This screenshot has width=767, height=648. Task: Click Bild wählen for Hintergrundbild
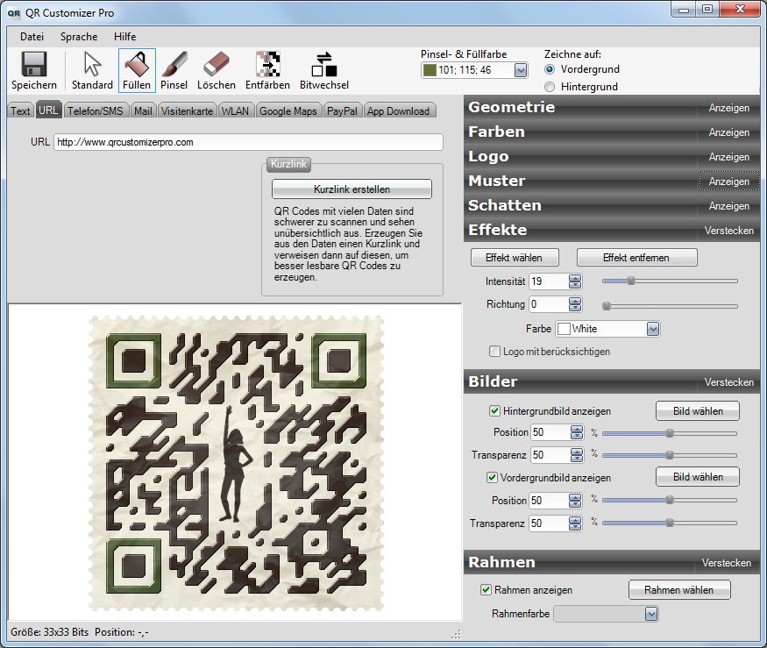[x=698, y=411]
